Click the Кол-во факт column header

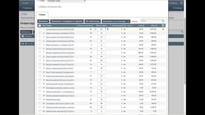(102, 26)
